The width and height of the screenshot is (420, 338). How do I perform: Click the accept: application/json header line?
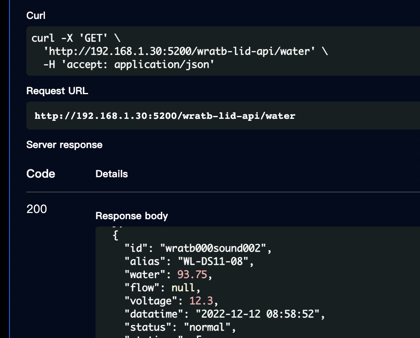click(129, 65)
